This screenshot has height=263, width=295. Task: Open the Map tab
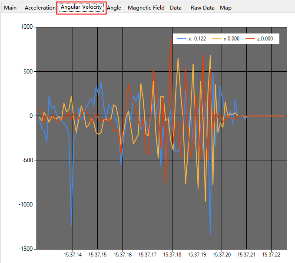click(x=225, y=8)
